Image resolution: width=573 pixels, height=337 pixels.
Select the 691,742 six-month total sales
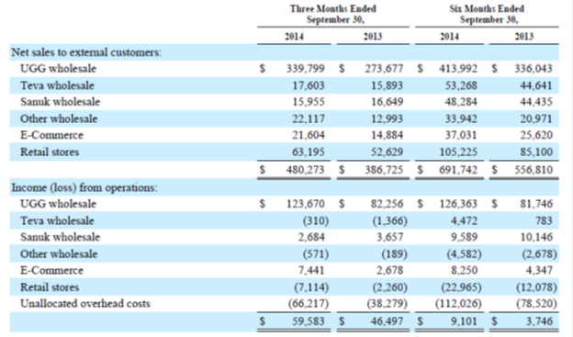coord(458,170)
